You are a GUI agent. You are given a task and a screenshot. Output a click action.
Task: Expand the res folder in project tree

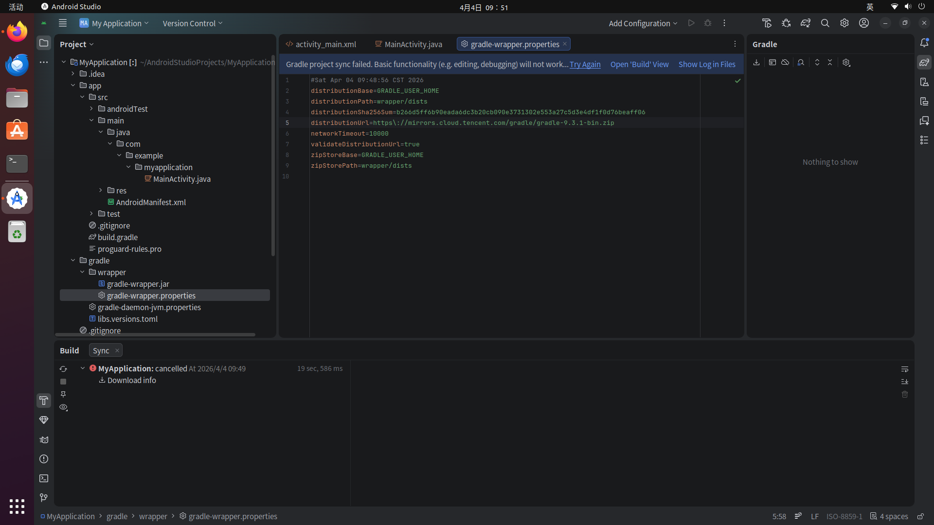pos(101,191)
